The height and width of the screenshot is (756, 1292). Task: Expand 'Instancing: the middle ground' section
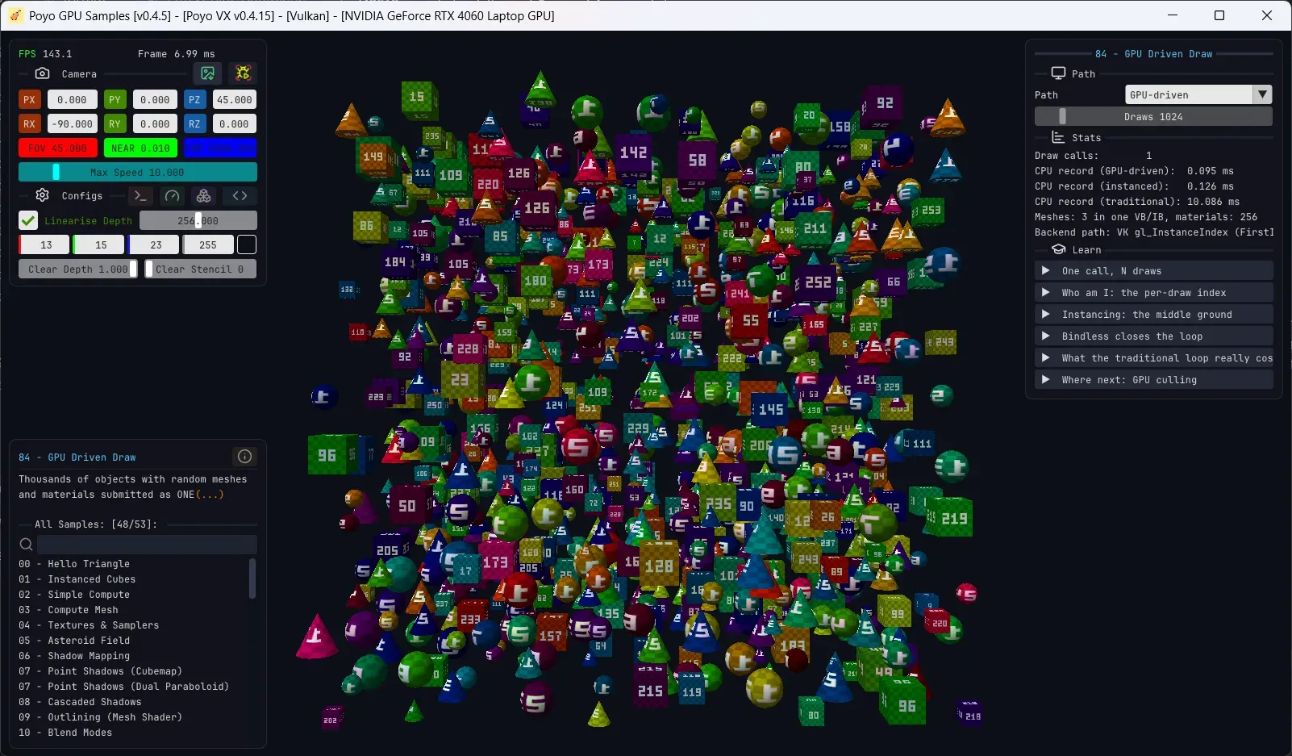click(x=1154, y=315)
